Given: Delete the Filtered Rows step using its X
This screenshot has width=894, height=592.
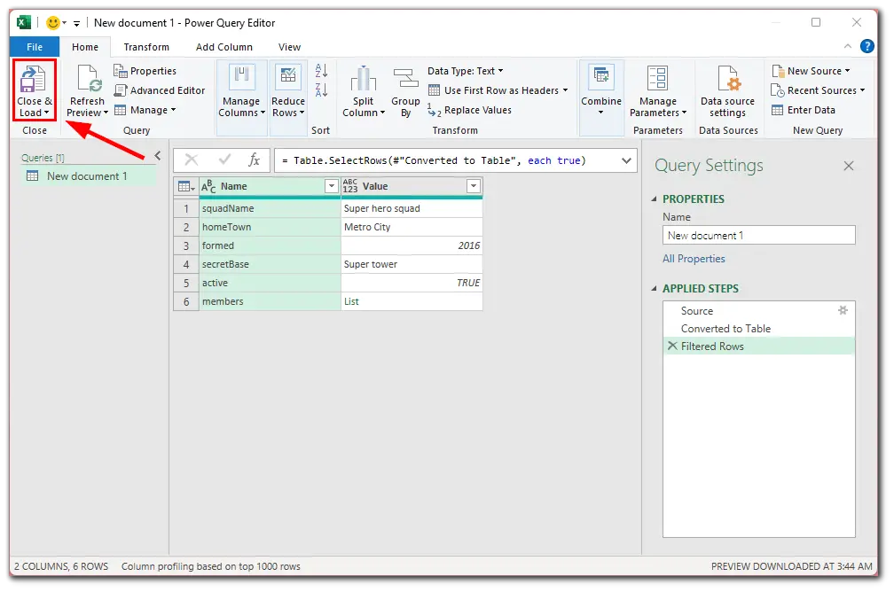Looking at the screenshot, I should tap(673, 346).
